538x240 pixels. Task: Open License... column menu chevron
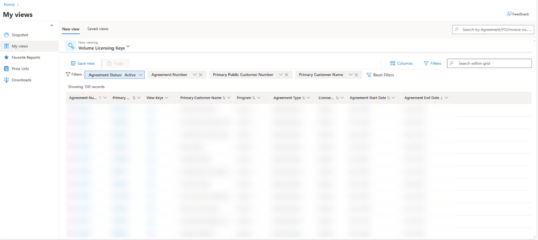(x=342, y=98)
